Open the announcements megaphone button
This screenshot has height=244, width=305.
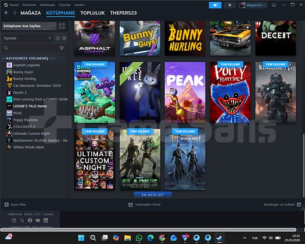pos(215,5)
